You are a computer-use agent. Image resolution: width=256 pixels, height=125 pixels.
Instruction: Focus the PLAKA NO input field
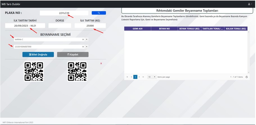(x=64, y=13)
